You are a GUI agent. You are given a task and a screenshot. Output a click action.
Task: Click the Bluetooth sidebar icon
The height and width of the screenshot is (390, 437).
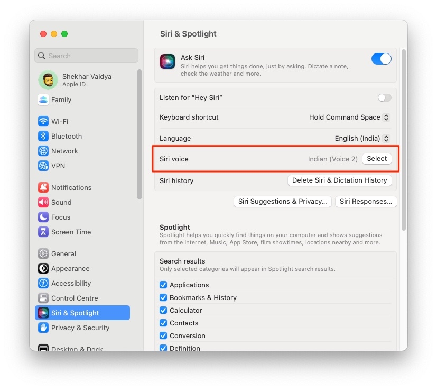[x=43, y=136]
